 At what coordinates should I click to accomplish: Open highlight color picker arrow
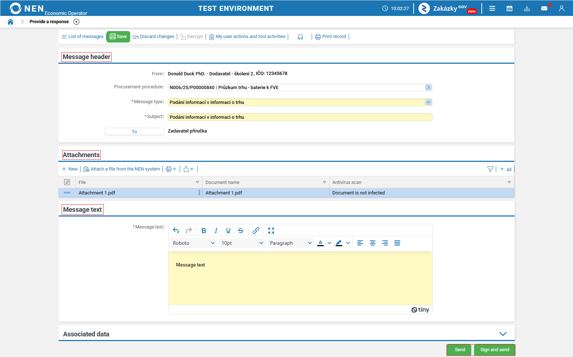(348, 243)
